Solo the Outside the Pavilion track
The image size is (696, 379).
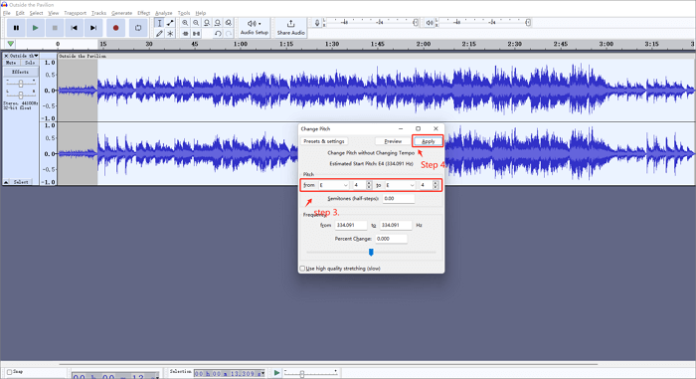[x=30, y=63]
